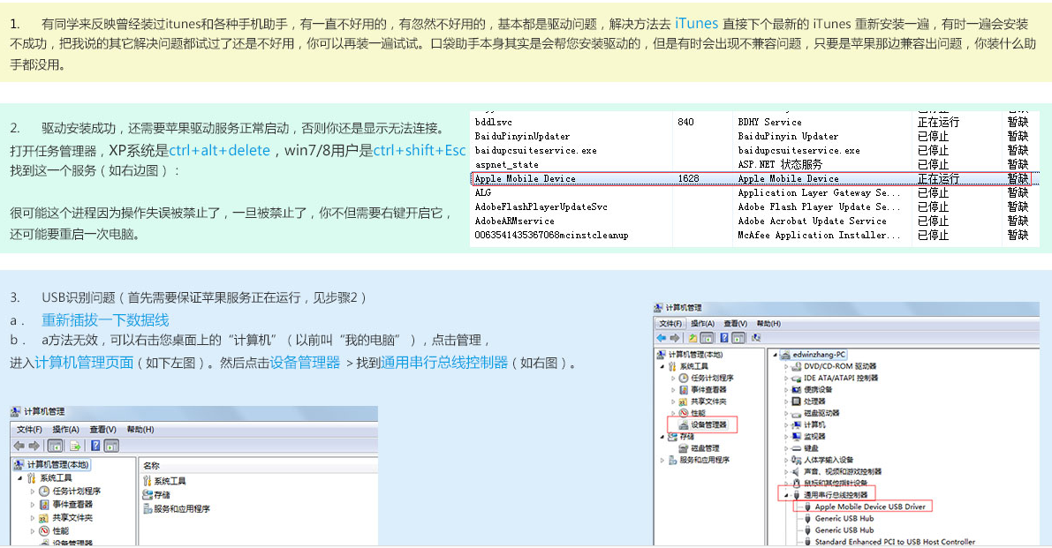Select the bddlsvc service row
The height and width of the screenshot is (548, 1052).
coord(755,122)
